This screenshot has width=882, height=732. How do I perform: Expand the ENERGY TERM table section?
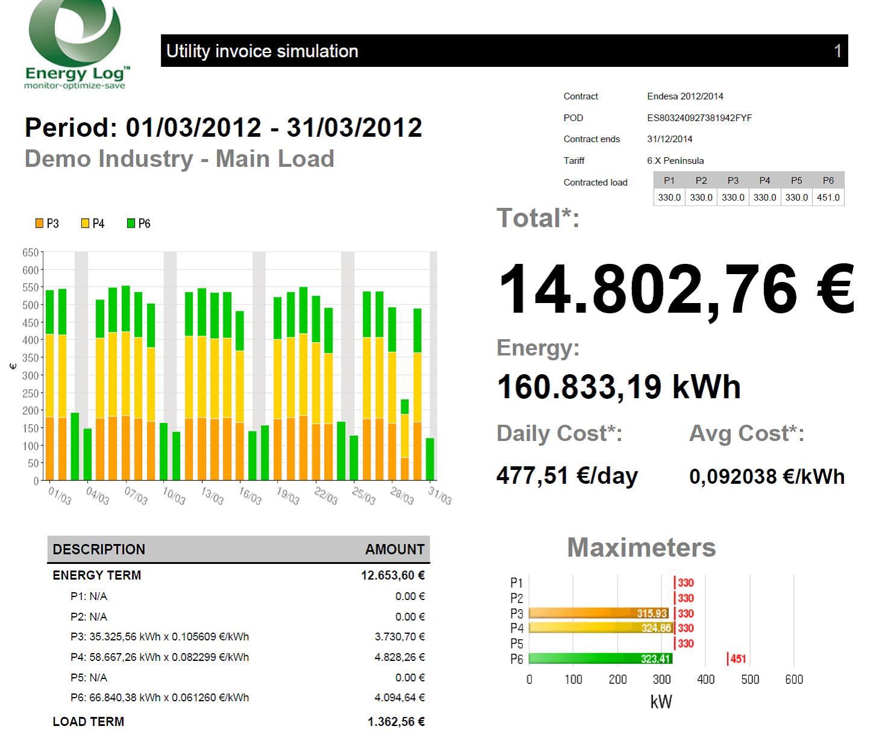96,575
